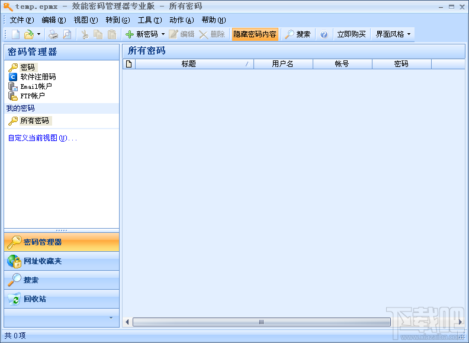Click the cut scissors icon
Viewport: 469px width, 343px height.
[85, 34]
